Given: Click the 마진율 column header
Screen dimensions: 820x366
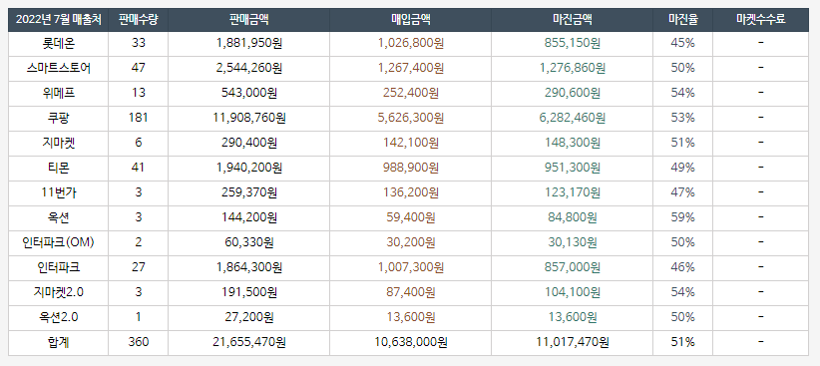Looking at the screenshot, I should (682, 20).
